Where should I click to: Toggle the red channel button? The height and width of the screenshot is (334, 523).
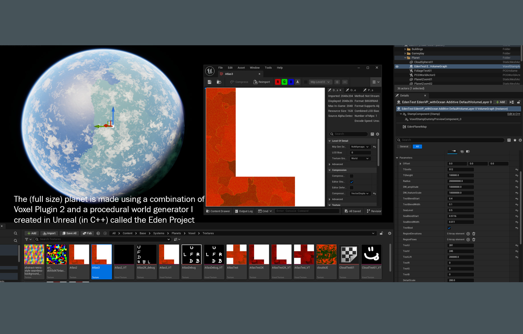click(x=278, y=82)
